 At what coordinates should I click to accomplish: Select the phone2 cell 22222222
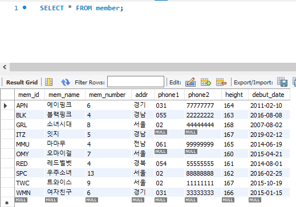tap(203, 115)
